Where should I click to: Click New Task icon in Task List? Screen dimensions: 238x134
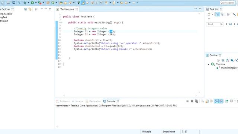pyautogui.click(x=209, y=14)
